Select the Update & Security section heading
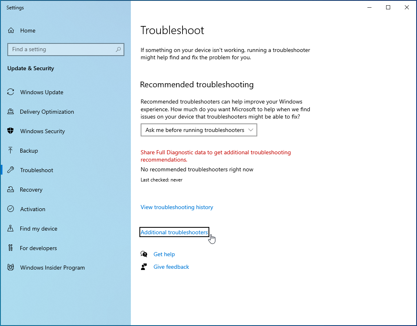417x326 pixels. coord(30,68)
